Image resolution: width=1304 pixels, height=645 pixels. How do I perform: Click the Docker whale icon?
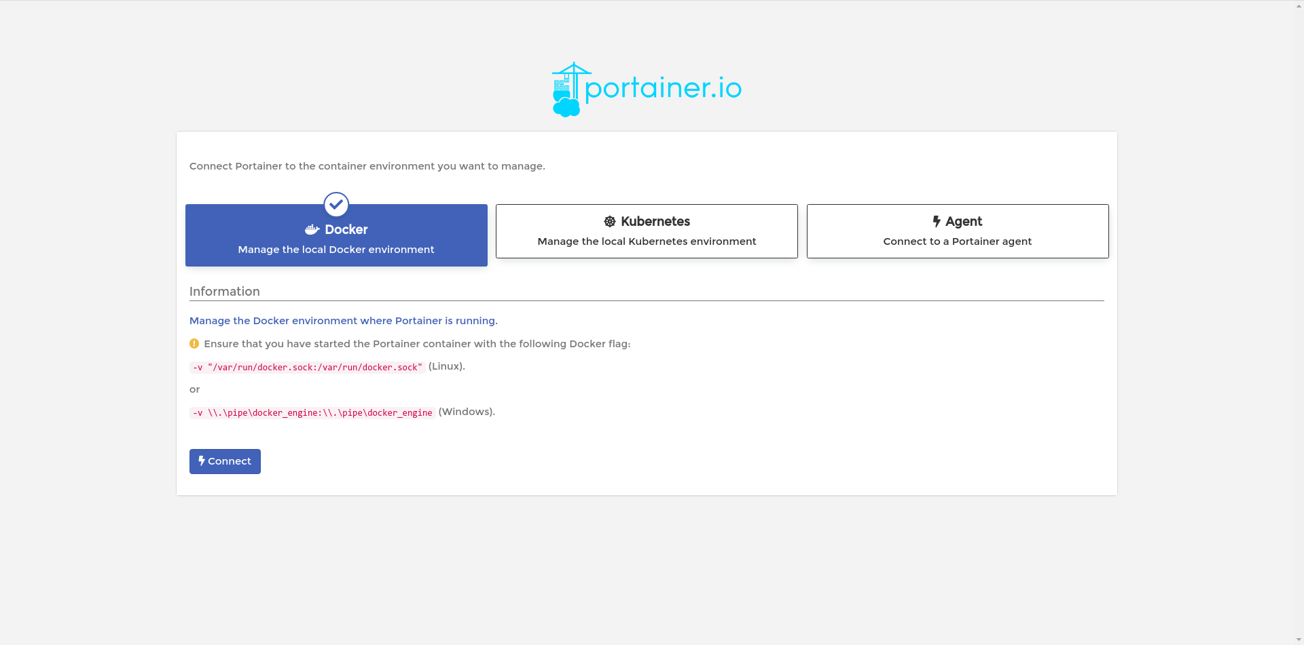pyautogui.click(x=312, y=230)
